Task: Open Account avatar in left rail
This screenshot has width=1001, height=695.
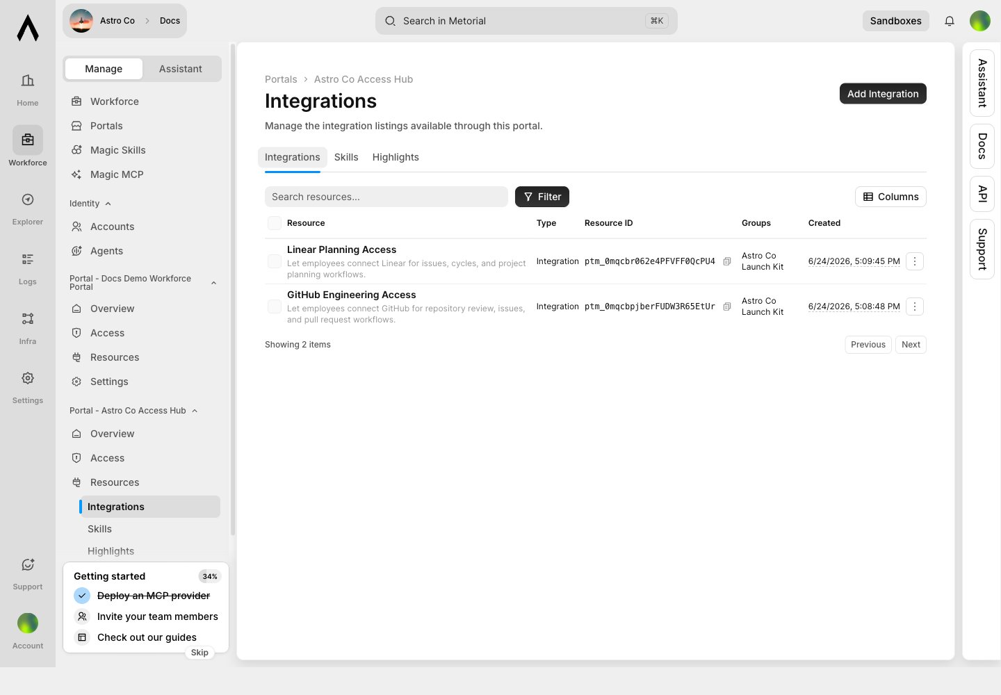Action: point(28,623)
